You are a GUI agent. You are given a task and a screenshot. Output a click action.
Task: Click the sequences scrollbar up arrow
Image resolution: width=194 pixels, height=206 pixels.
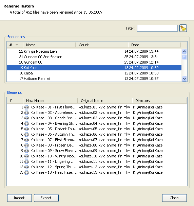[184, 51]
